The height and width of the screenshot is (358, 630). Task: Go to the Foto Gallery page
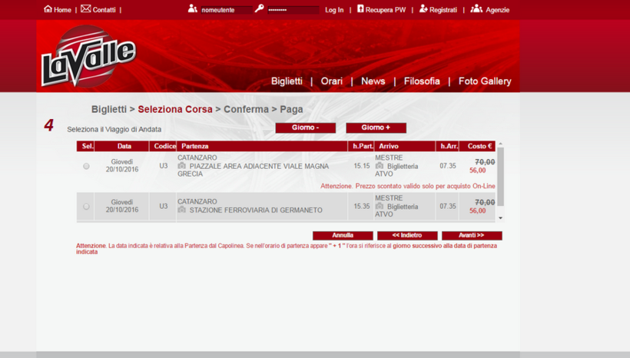point(484,81)
